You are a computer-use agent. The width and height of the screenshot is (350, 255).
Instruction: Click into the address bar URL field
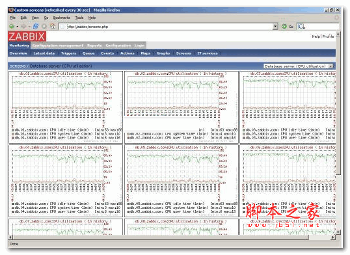pyautogui.click(x=167, y=27)
